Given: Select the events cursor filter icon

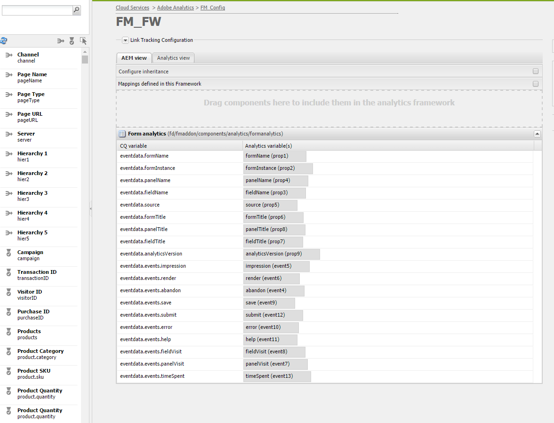Looking at the screenshot, I should coord(83,41).
